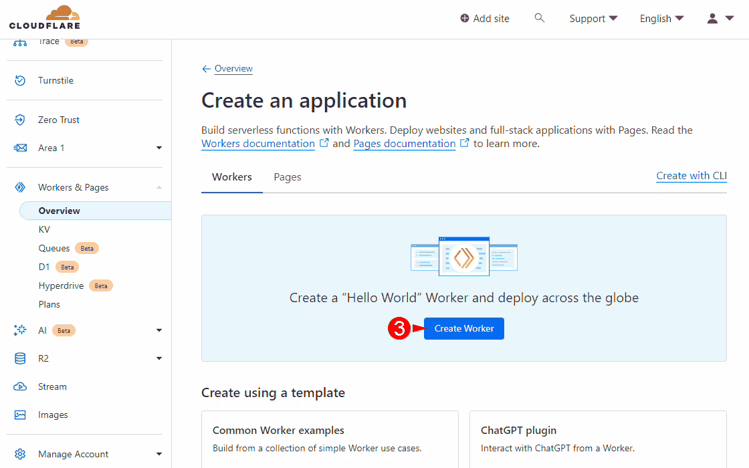
Task: Click the Turnstile sidebar icon
Action: [x=20, y=80]
